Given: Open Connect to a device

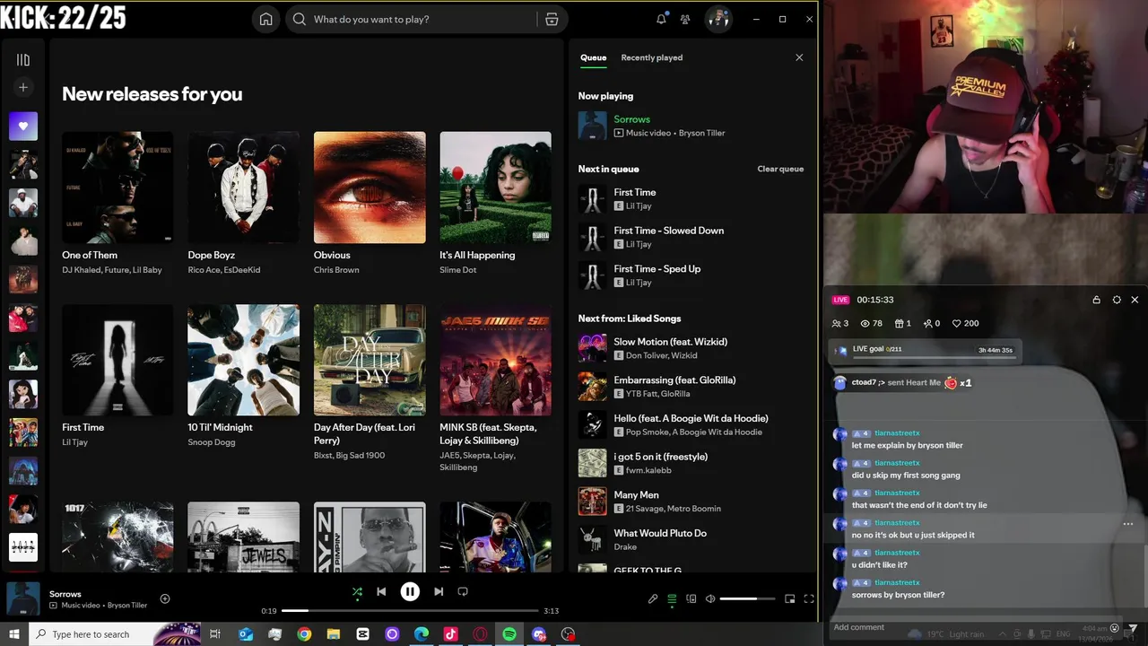Looking at the screenshot, I should [x=691, y=598].
